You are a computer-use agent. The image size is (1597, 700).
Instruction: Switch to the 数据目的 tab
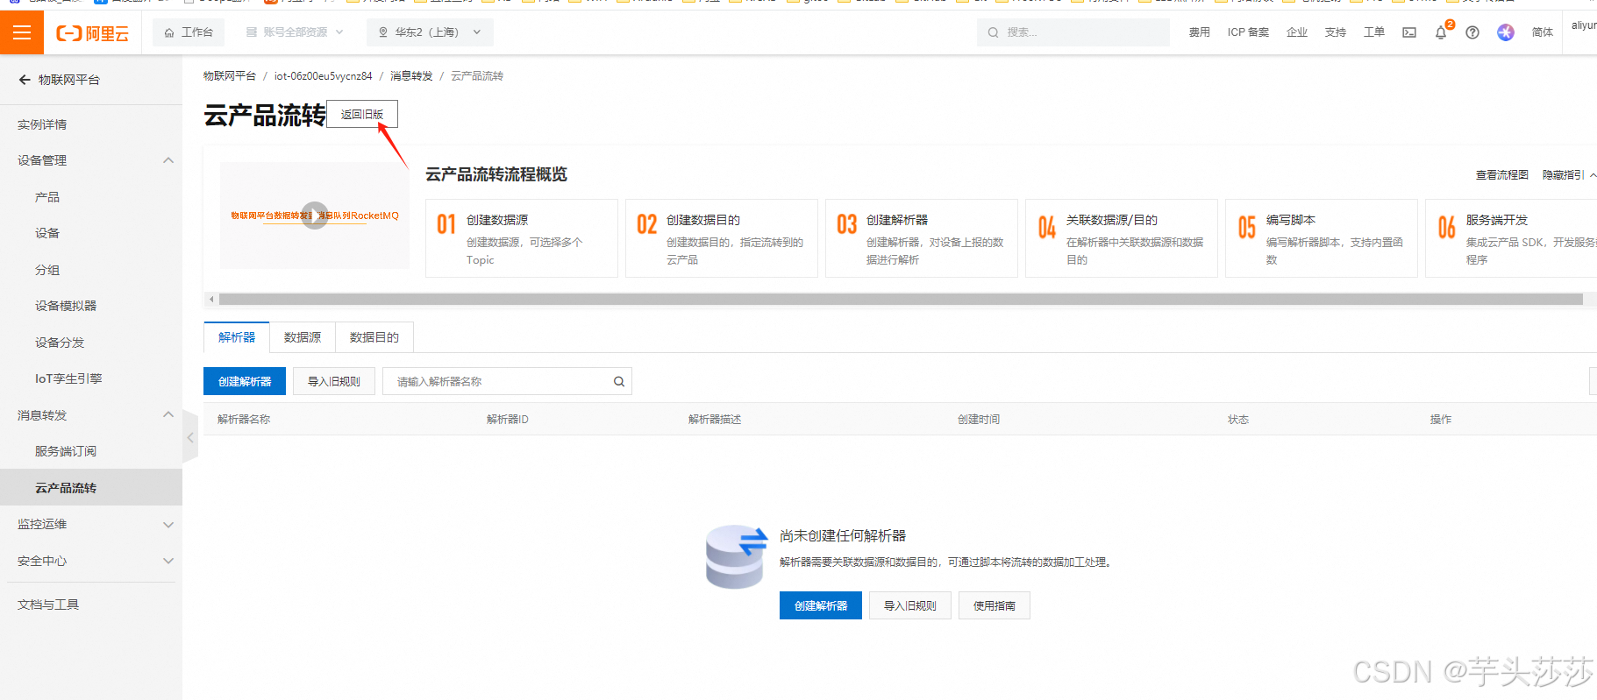click(x=374, y=337)
